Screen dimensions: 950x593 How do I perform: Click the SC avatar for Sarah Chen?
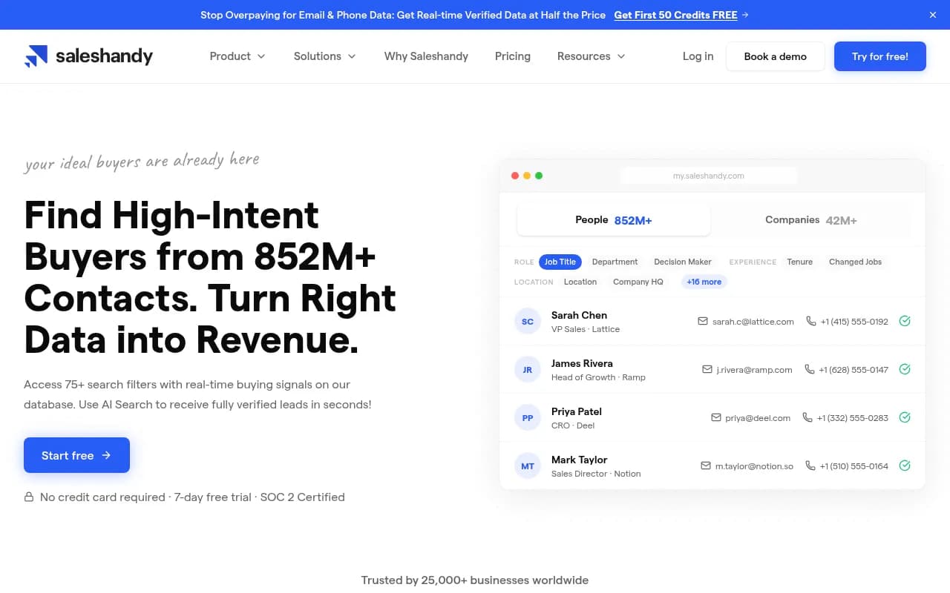[528, 322]
